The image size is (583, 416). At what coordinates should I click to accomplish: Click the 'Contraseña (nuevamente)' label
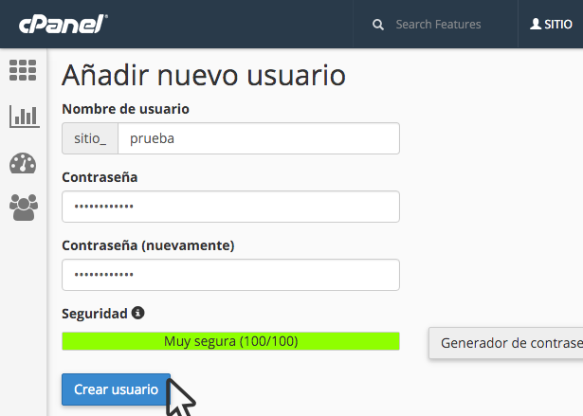coord(148,245)
